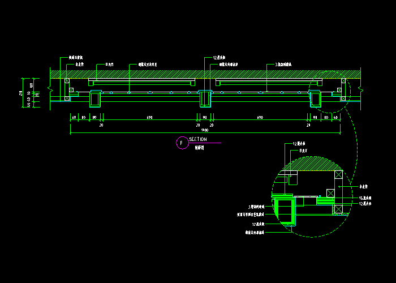
Task: Select the left 698 dimension value
Action: coord(149,117)
